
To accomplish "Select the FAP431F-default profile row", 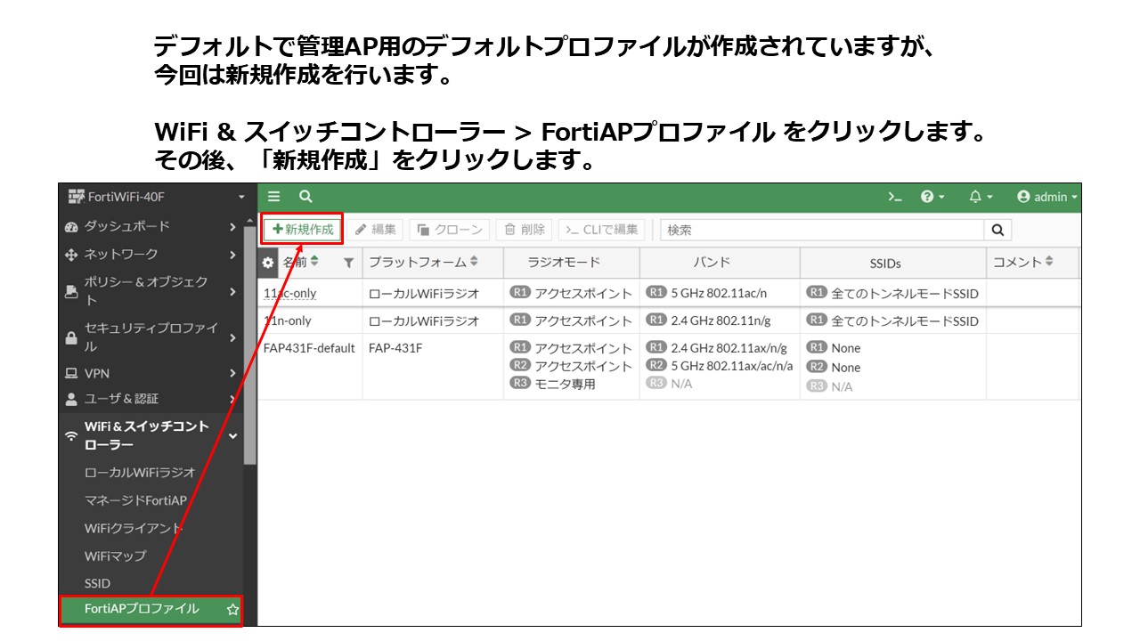I will coord(670,366).
